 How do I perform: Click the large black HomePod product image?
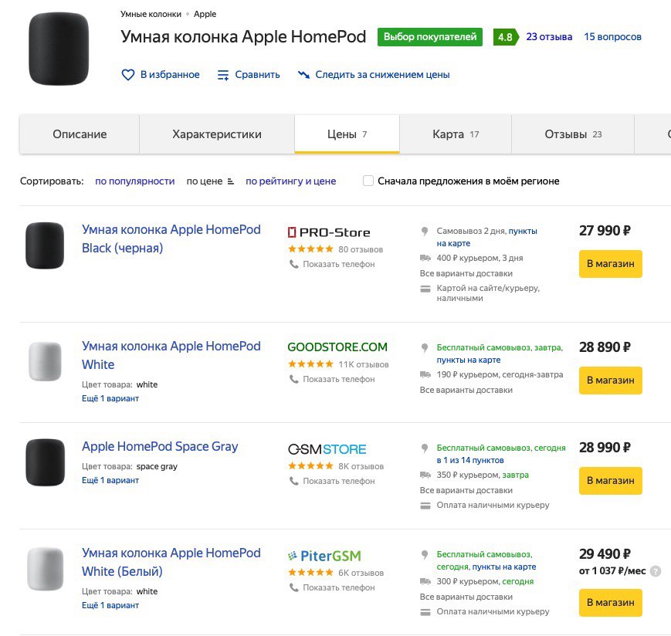59,49
